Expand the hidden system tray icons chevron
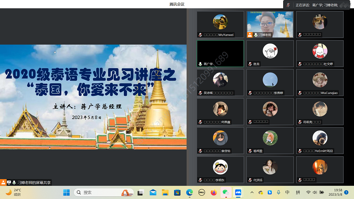354x199 pixels. [252, 192]
